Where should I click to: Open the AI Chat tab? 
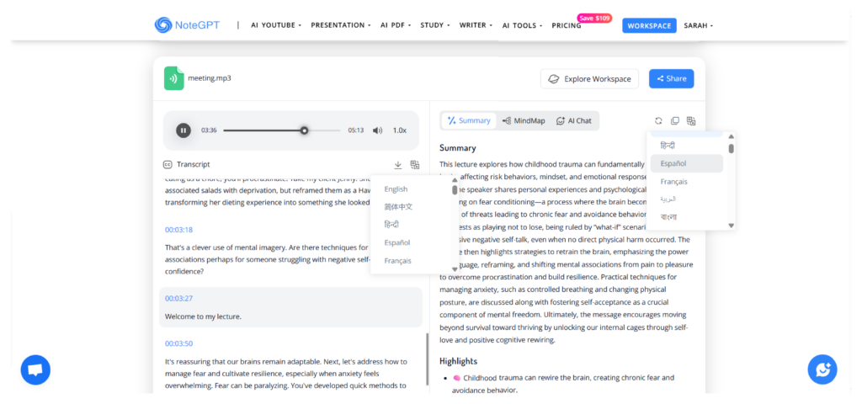point(574,121)
